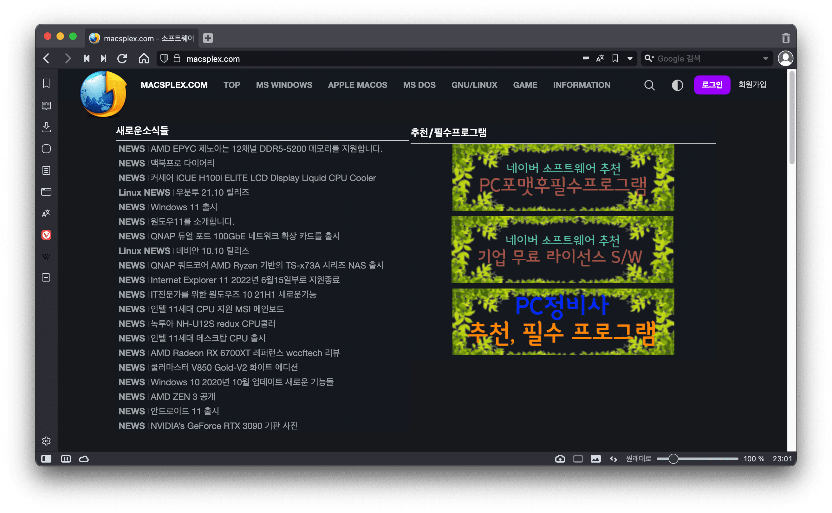Open reader view from the address bar

[x=586, y=58]
